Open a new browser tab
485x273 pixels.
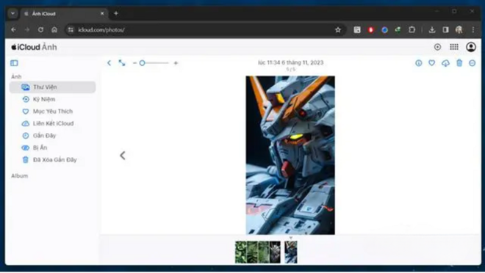116,13
